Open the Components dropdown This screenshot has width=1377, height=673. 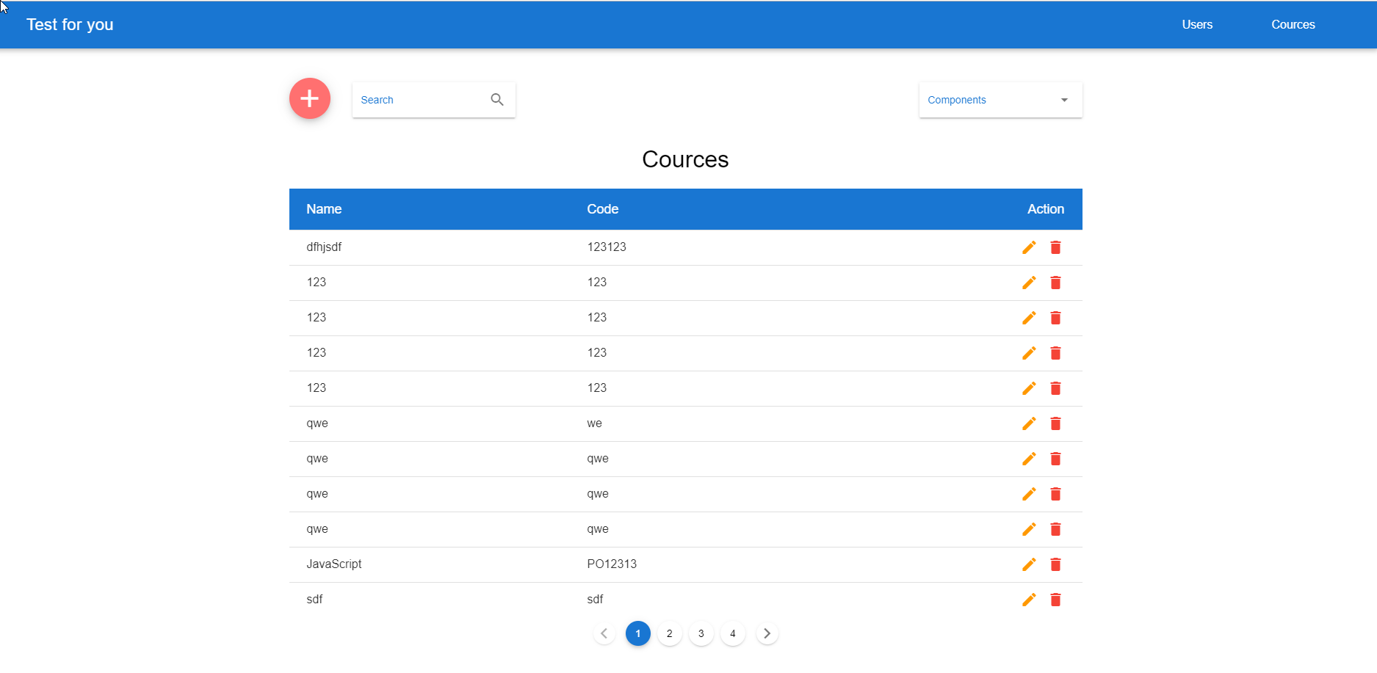click(1000, 100)
